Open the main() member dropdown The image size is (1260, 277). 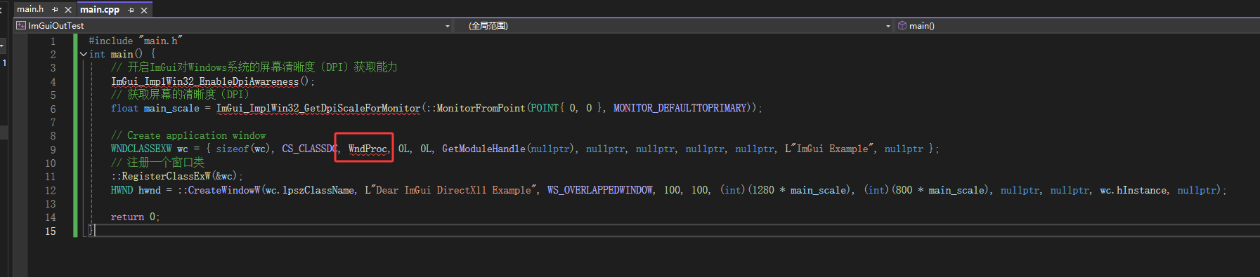pos(1077,26)
